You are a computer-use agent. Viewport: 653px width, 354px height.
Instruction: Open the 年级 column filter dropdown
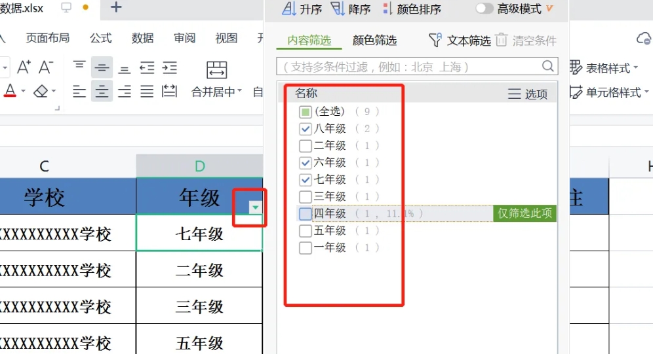[255, 207]
